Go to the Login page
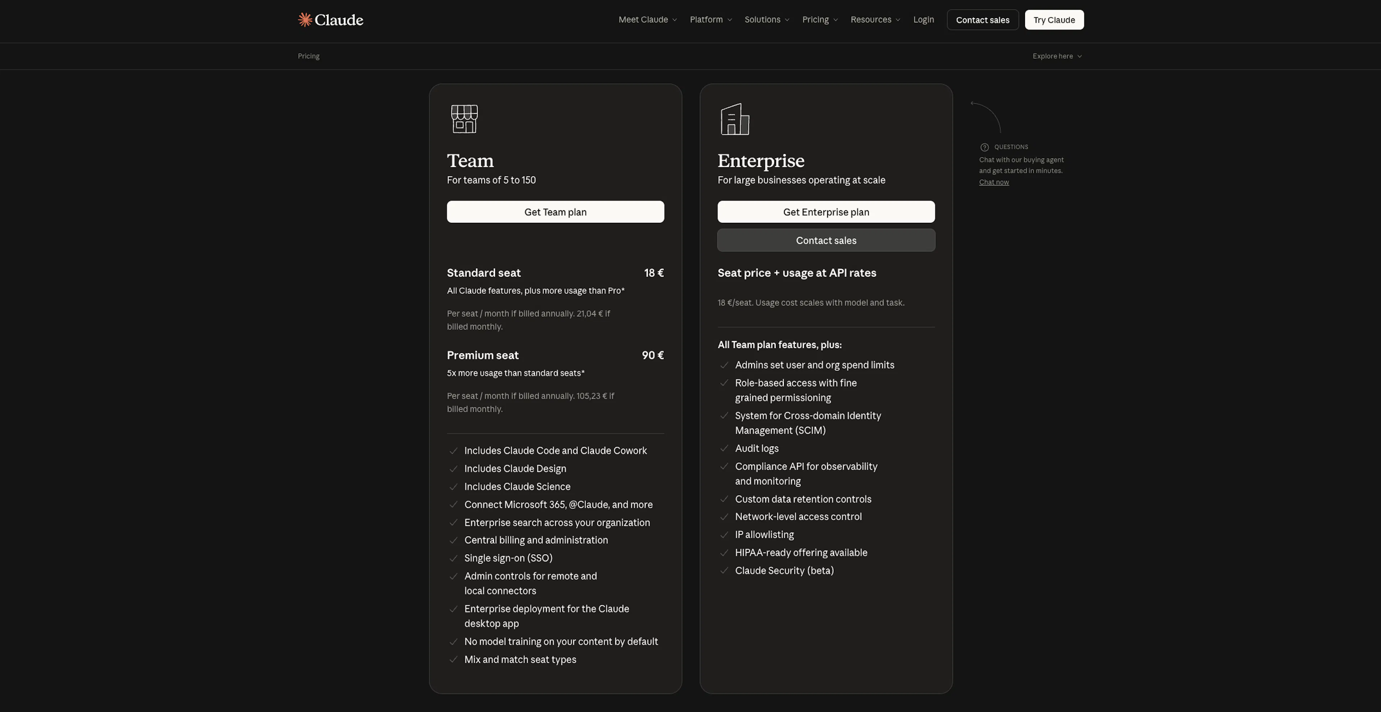Viewport: 1381px width, 712px height. [924, 20]
